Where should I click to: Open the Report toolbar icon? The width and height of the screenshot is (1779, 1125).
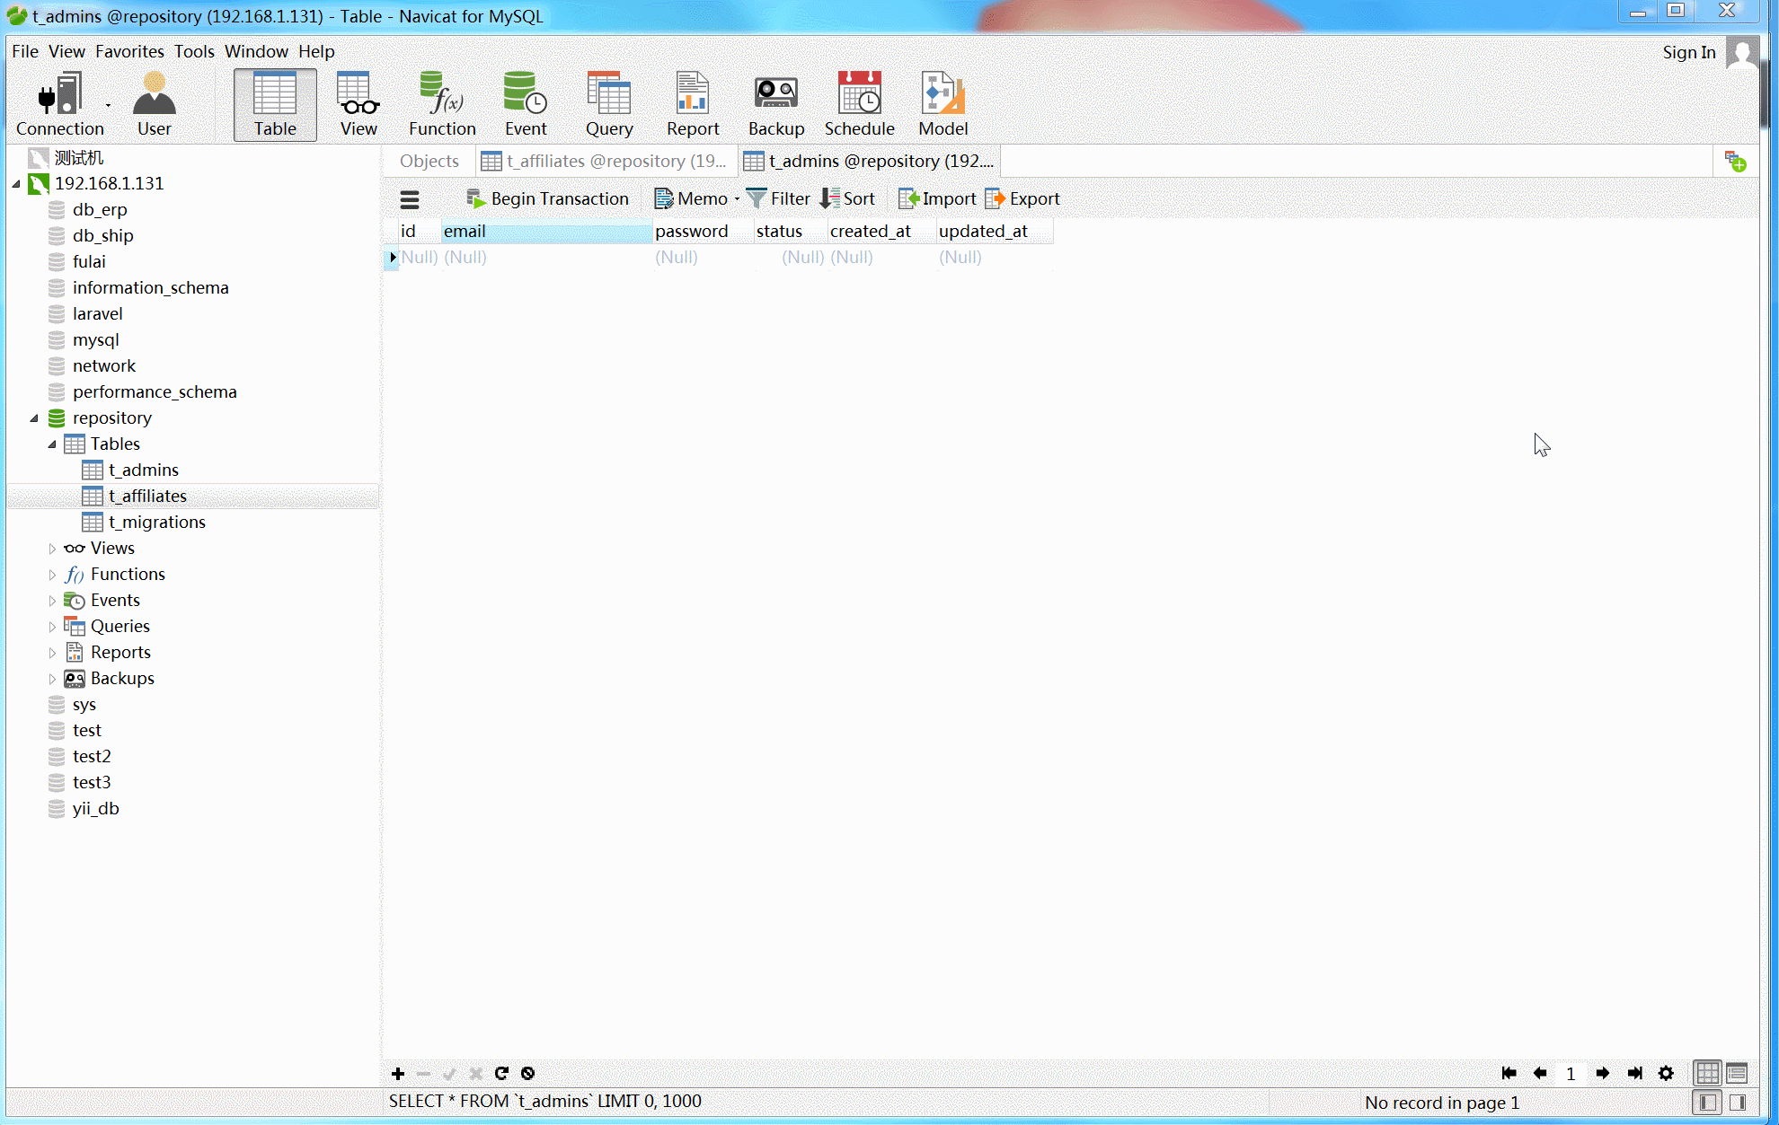(692, 104)
